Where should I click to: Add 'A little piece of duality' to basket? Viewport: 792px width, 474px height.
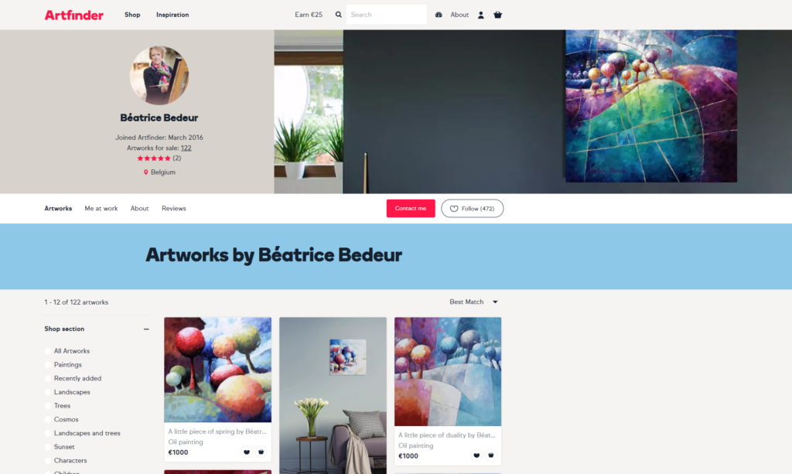491,455
